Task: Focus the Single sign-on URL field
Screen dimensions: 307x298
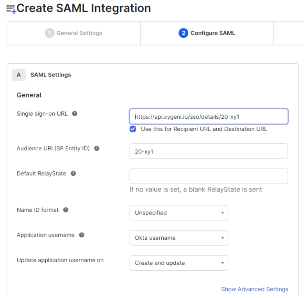Action: 209,116
